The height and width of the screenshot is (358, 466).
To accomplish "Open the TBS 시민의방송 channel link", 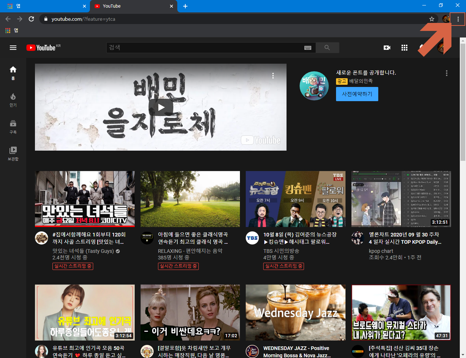I will [281, 251].
